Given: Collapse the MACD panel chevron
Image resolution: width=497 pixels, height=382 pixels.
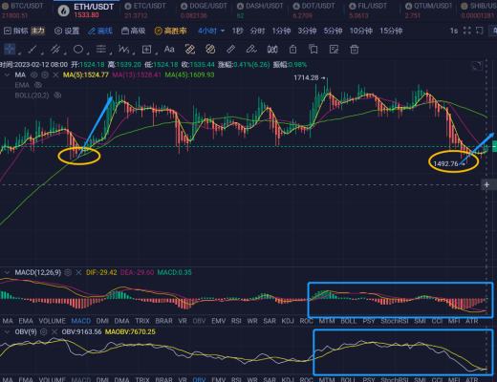Looking at the screenshot, I should 7,272.
